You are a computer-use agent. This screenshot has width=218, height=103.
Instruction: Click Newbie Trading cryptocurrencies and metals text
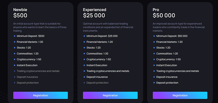[38, 71]
